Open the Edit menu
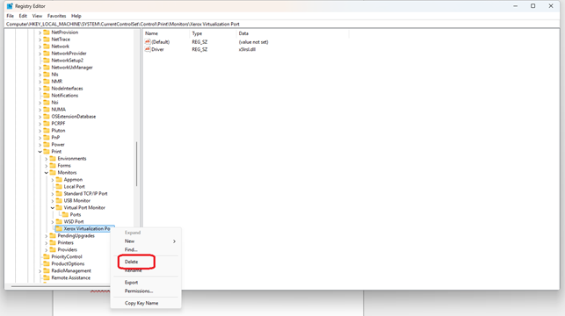Image resolution: width=565 pixels, height=316 pixels. [23, 16]
